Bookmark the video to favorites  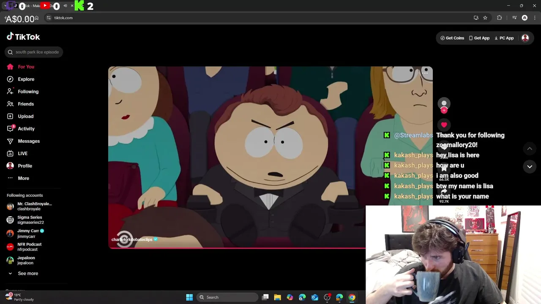coord(444,168)
